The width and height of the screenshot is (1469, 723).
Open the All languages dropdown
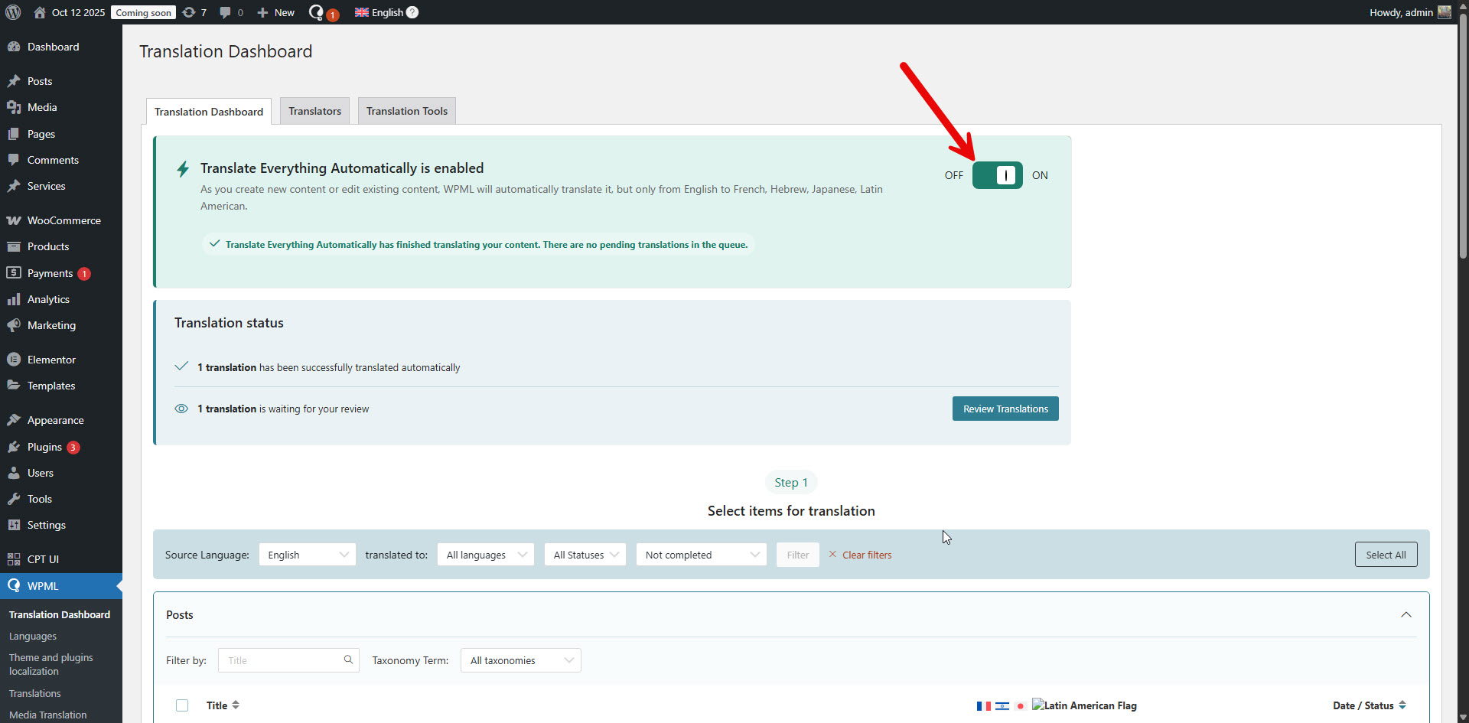click(x=486, y=555)
